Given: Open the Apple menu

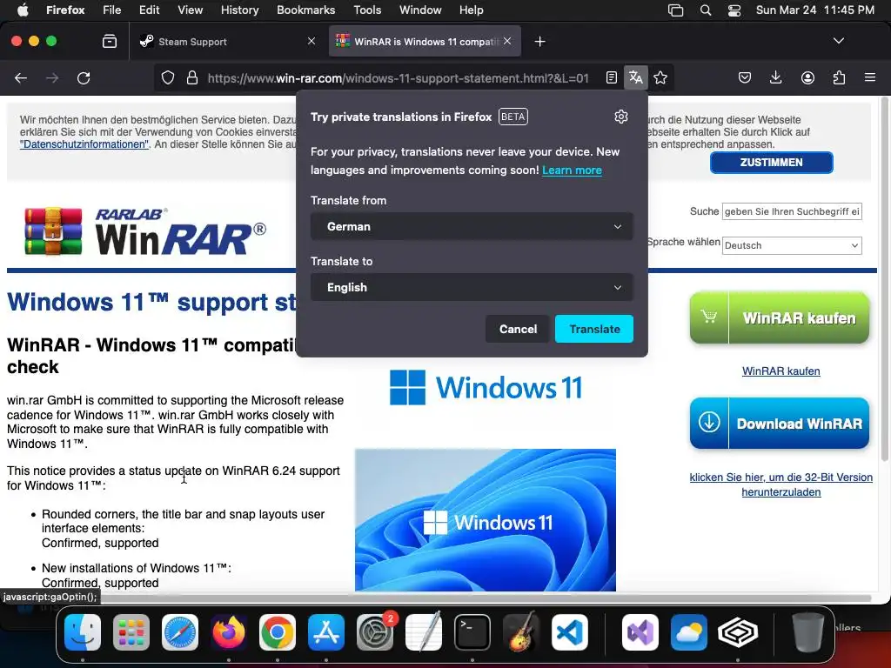Looking at the screenshot, I should pos(23,10).
